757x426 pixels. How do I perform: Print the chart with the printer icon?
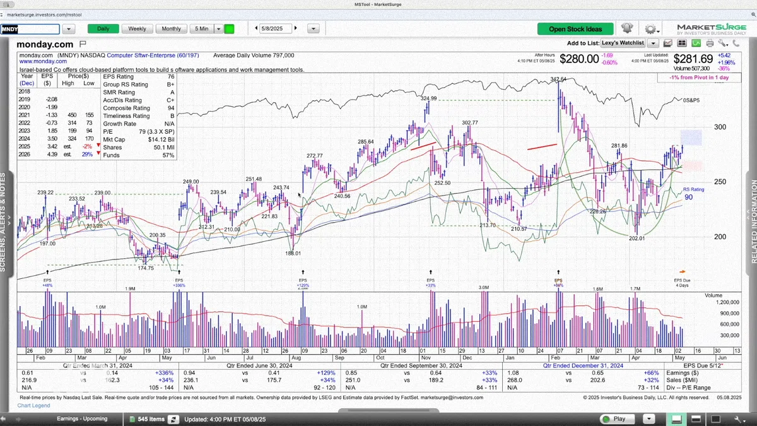[x=710, y=44]
